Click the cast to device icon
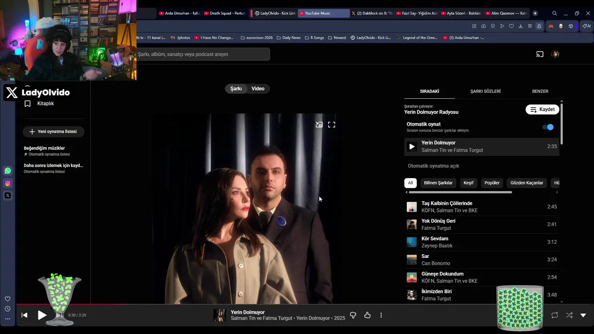This screenshot has width=594, height=334. (x=540, y=54)
